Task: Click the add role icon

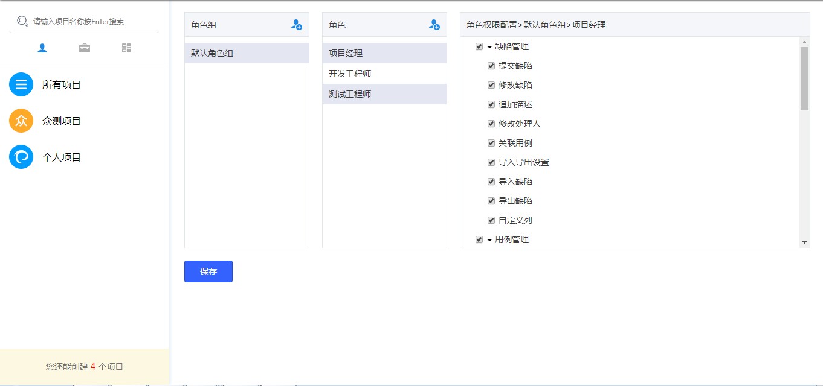Action: pos(434,25)
